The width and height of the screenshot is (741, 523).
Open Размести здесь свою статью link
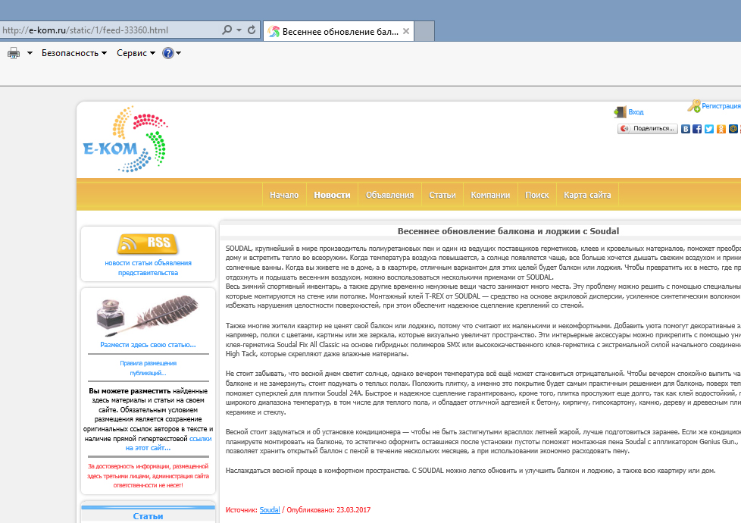148,345
